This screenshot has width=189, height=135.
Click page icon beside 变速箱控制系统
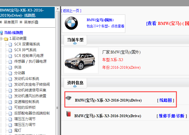pyautogui.click(x=10, y=102)
